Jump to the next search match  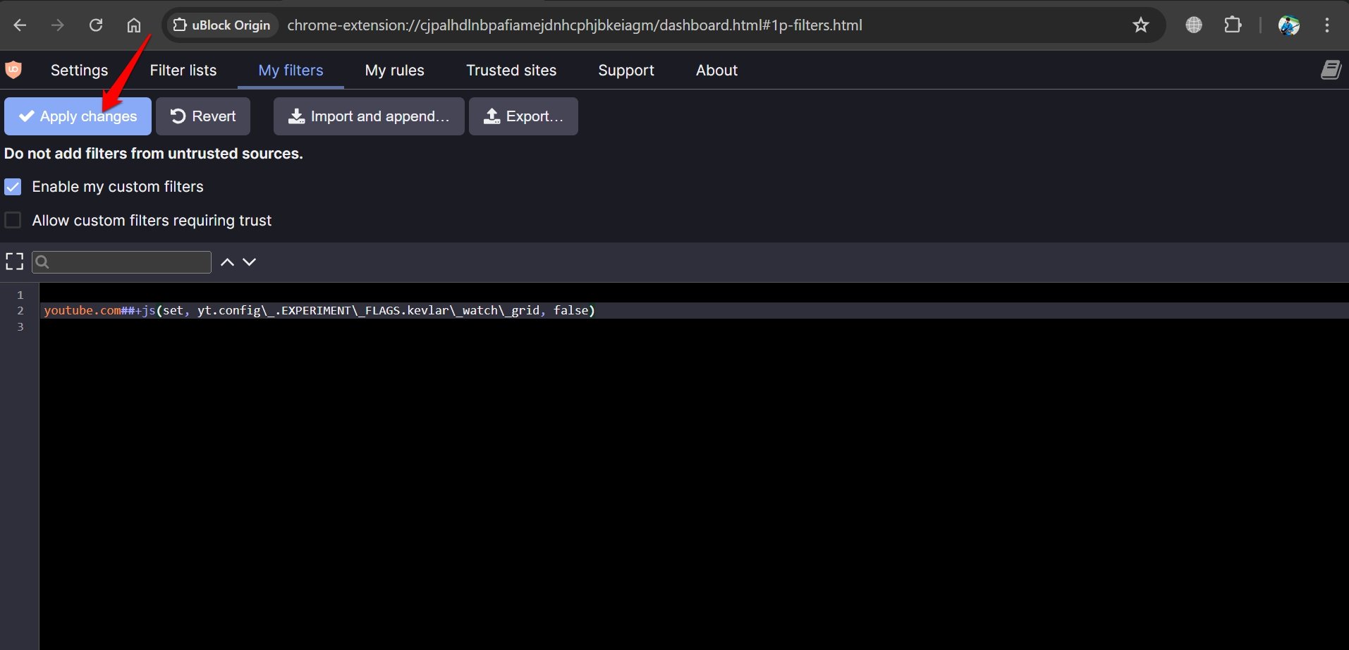point(249,262)
